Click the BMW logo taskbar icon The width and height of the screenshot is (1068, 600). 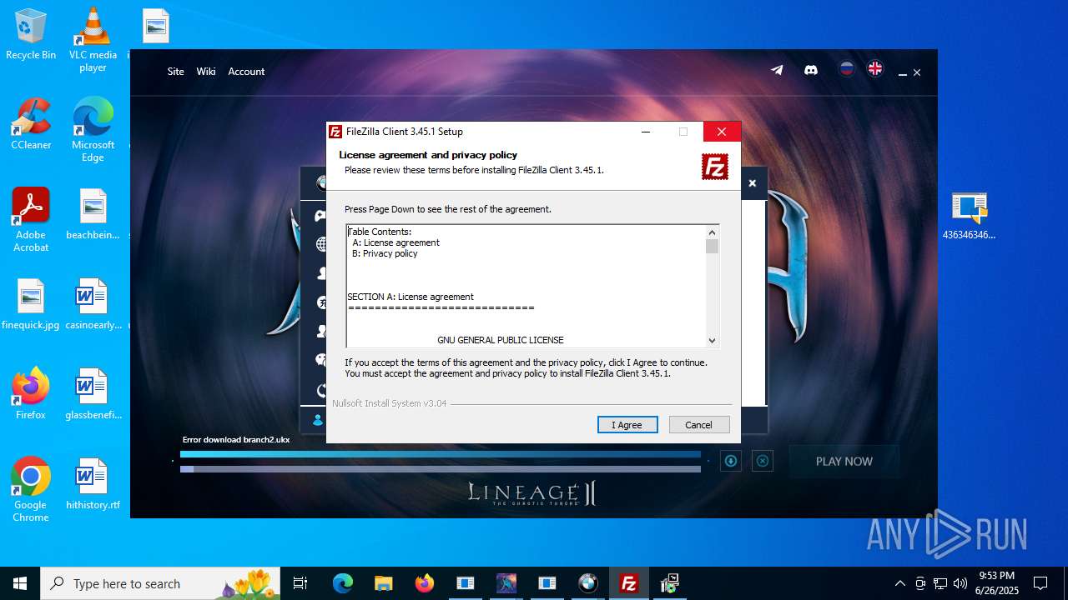click(588, 583)
